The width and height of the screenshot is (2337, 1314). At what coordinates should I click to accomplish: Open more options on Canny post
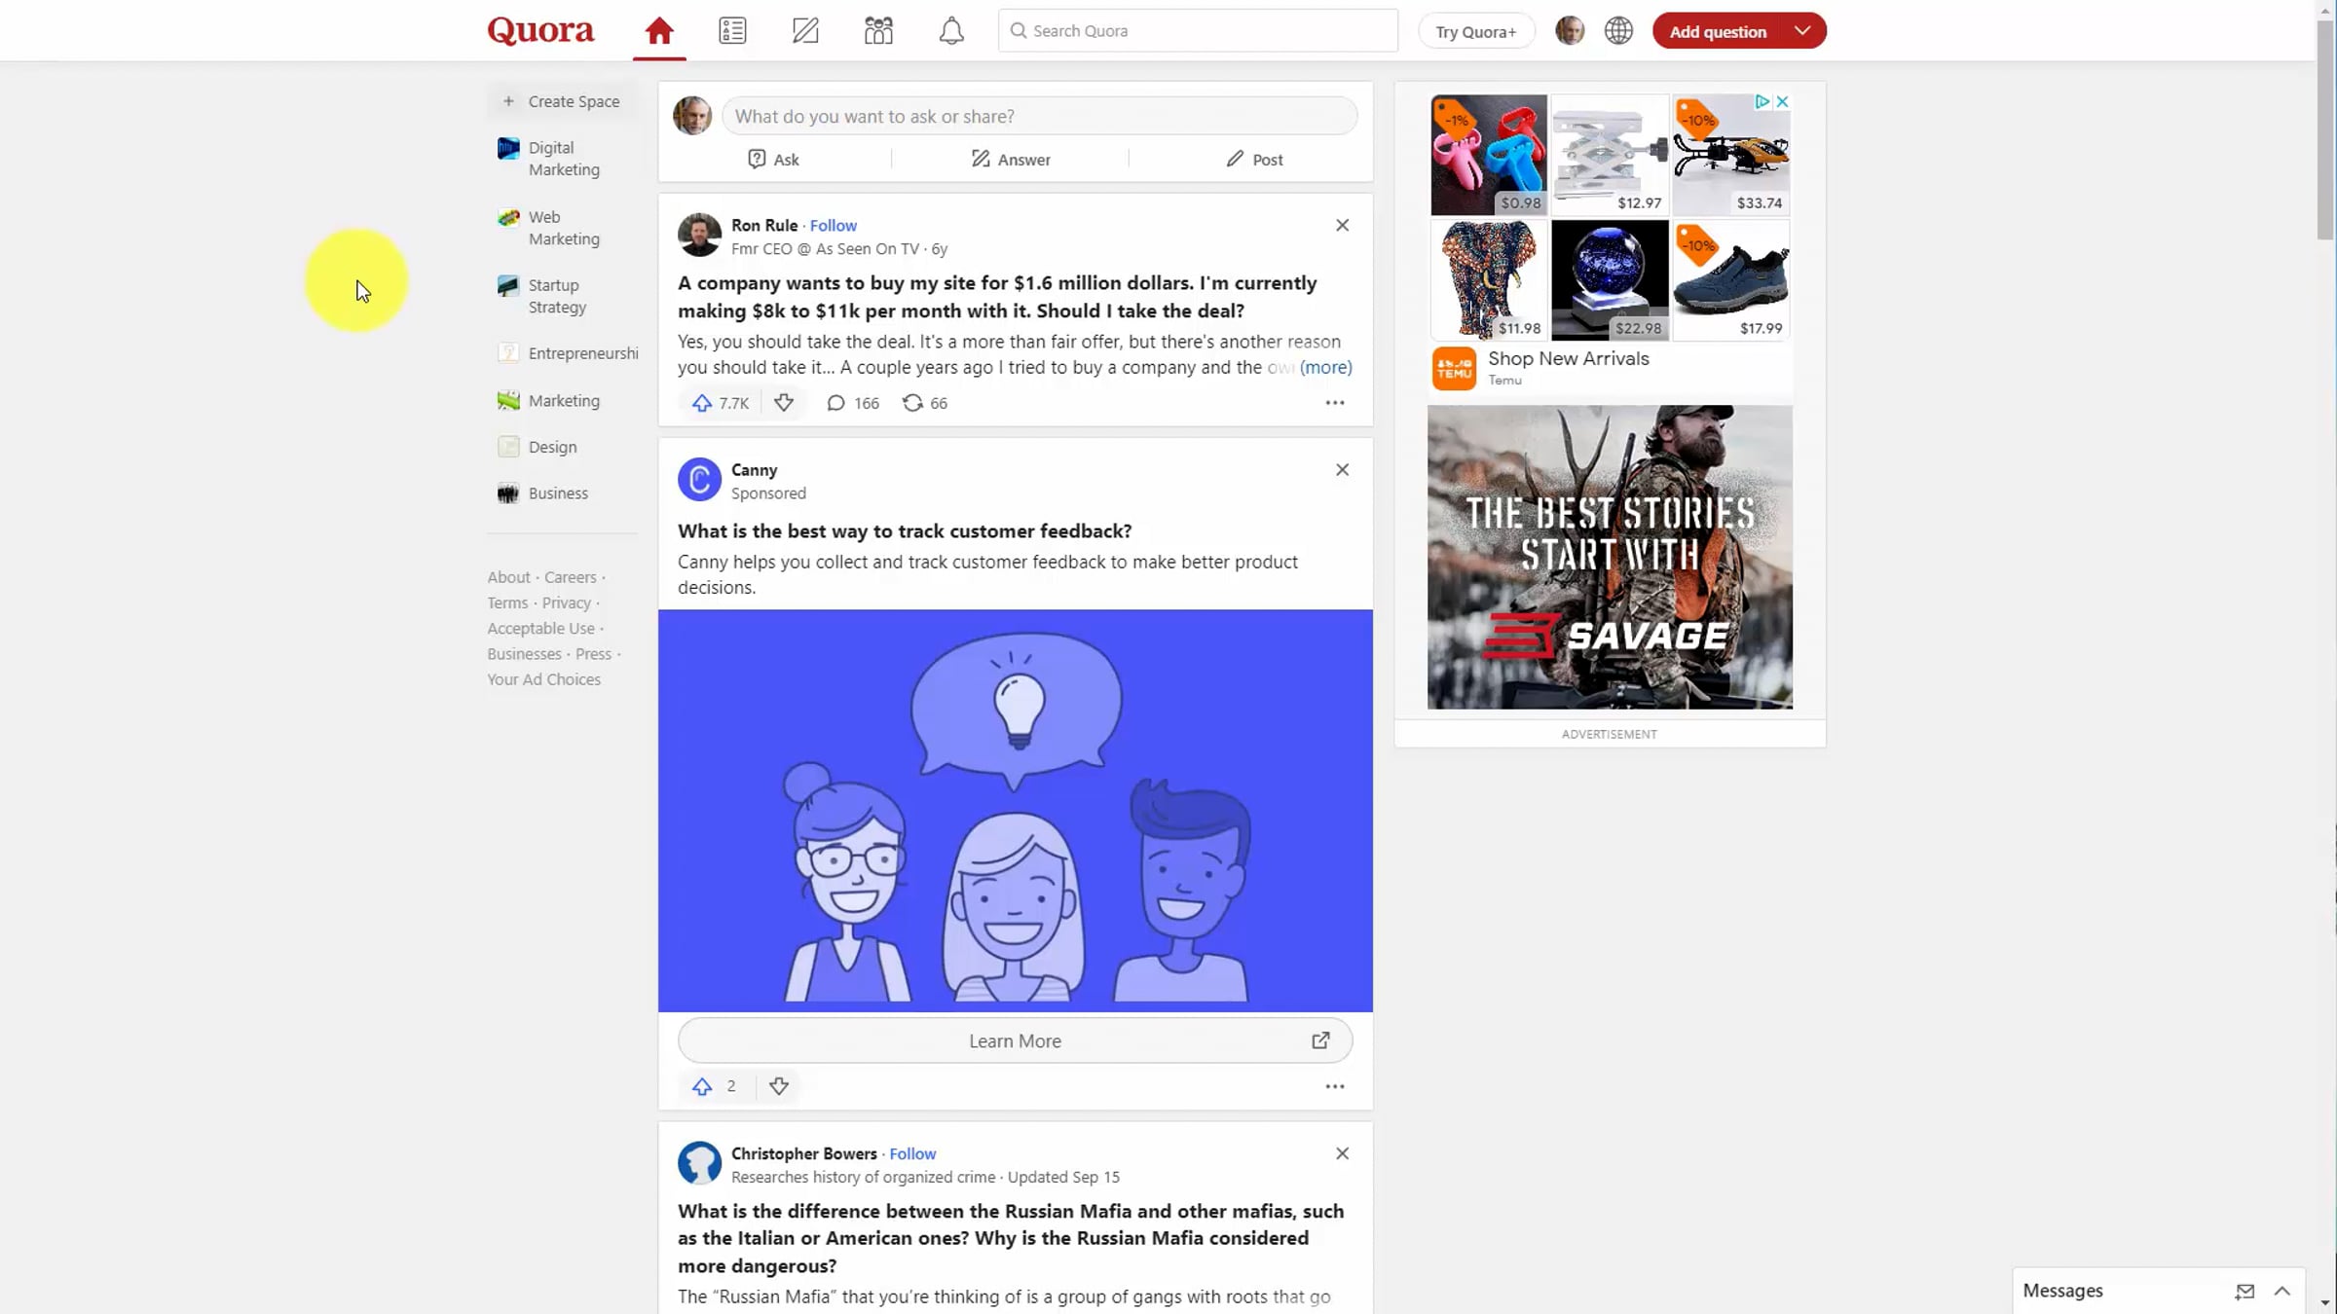(1334, 1086)
